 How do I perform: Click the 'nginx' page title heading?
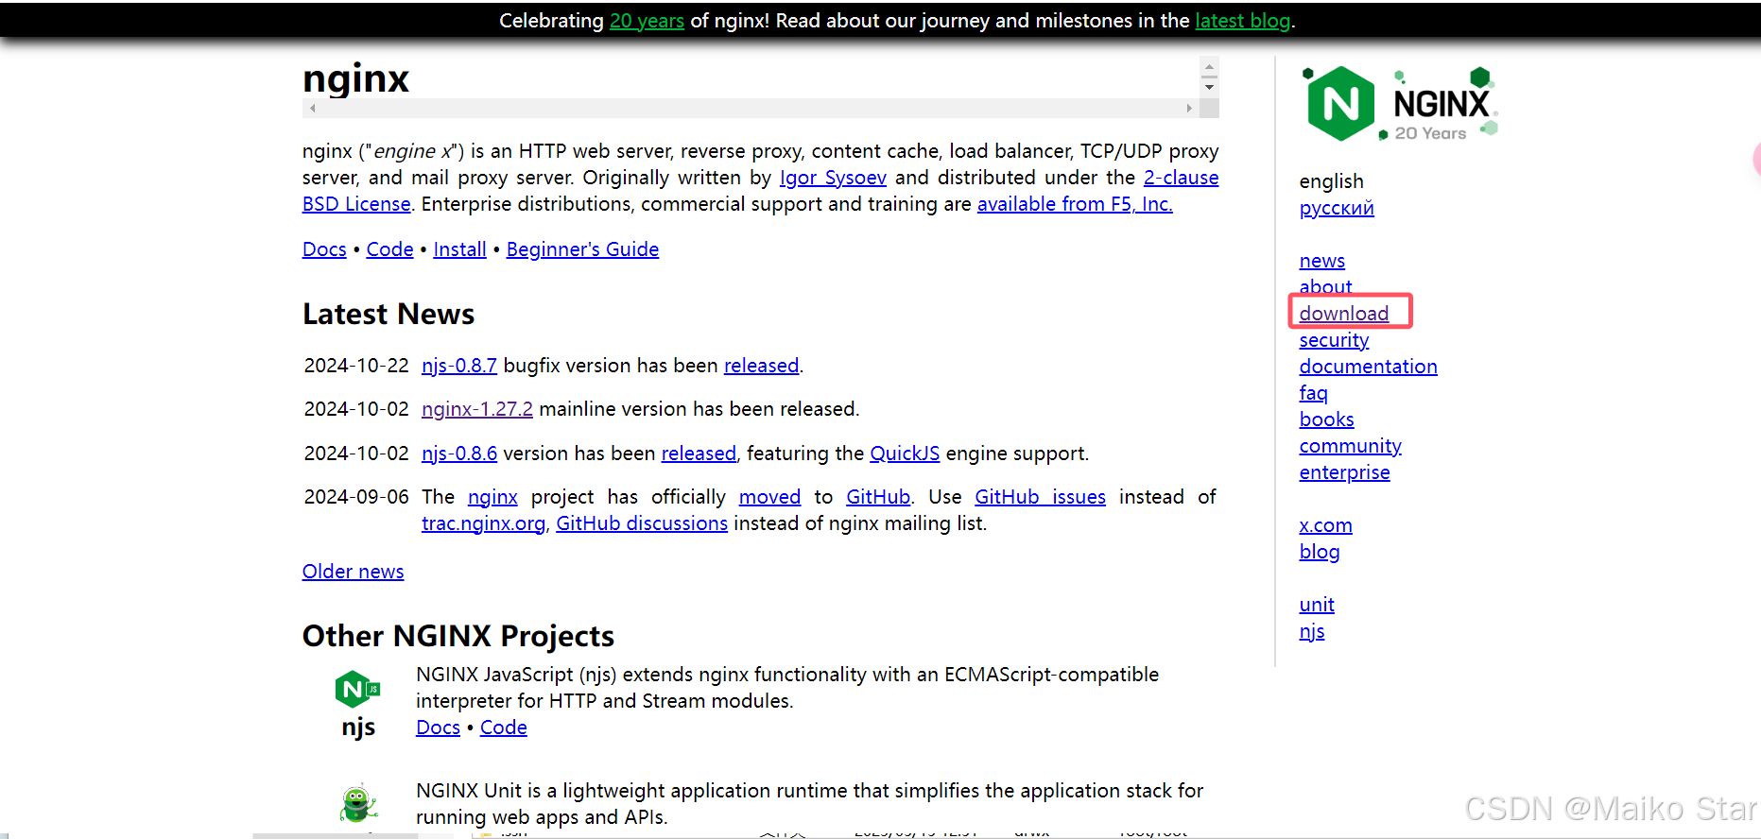(355, 78)
